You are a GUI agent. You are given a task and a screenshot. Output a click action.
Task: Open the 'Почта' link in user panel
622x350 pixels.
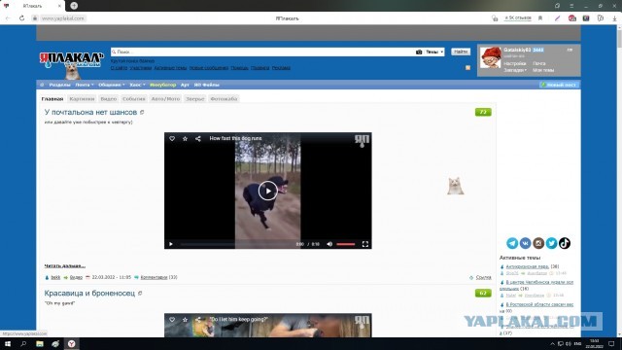pyautogui.click(x=538, y=63)
